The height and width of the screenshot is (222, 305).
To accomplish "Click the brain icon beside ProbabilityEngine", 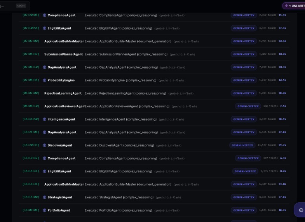I will [45, 80].
